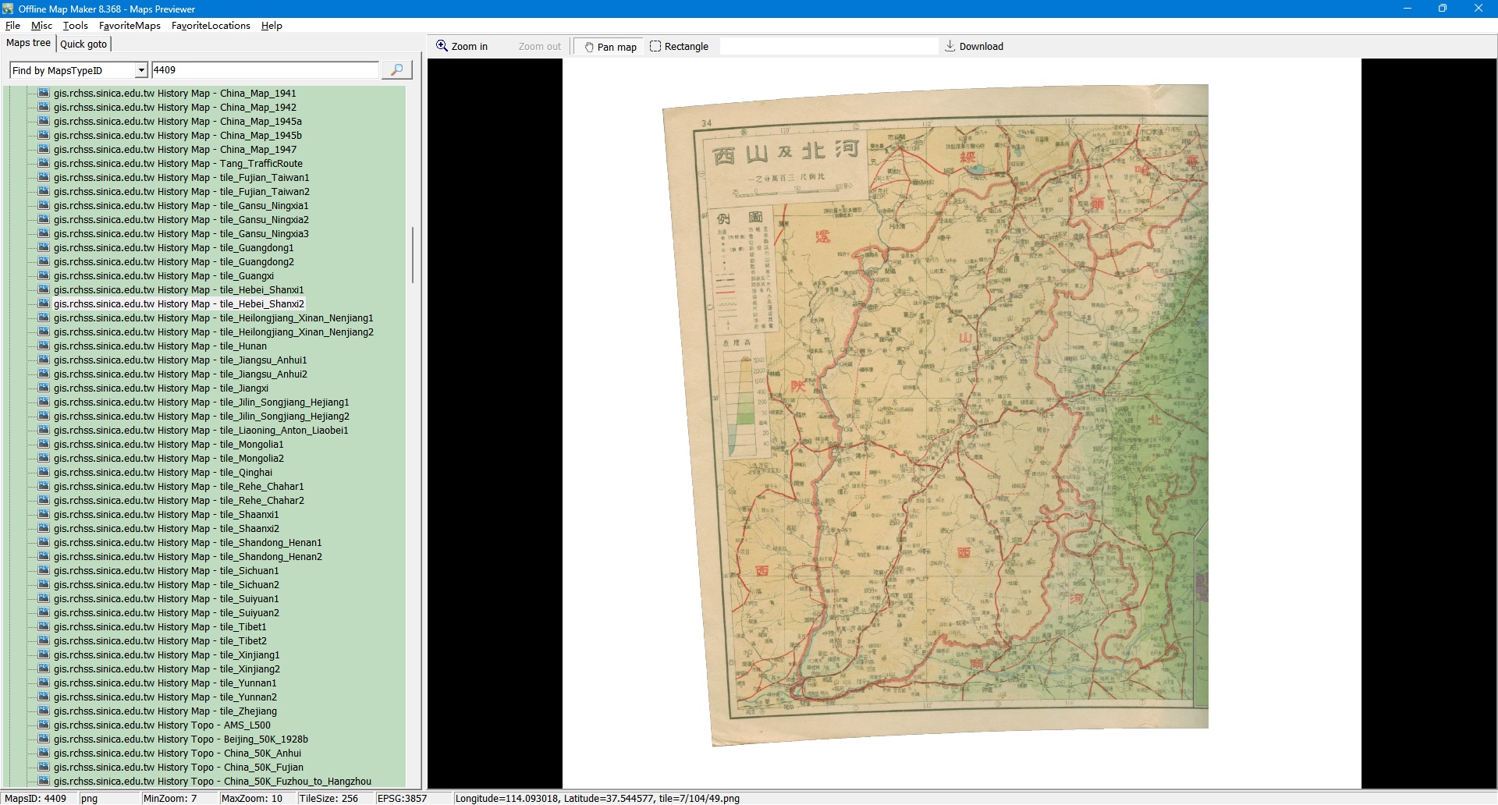This screenshot has height=805, width=1498.
Task: Click the map icon beside China_Map_1941 entry
Action: tap(44, 93)
